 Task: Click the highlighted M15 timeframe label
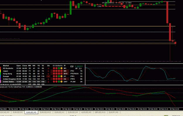tap(66, 74)
